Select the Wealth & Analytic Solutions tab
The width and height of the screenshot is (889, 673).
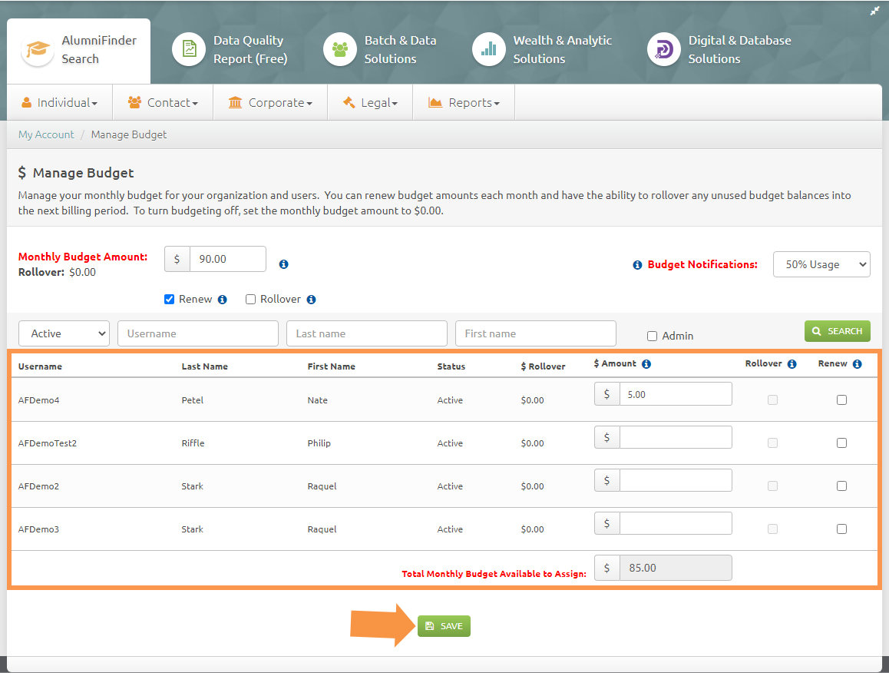coord(543,50)
